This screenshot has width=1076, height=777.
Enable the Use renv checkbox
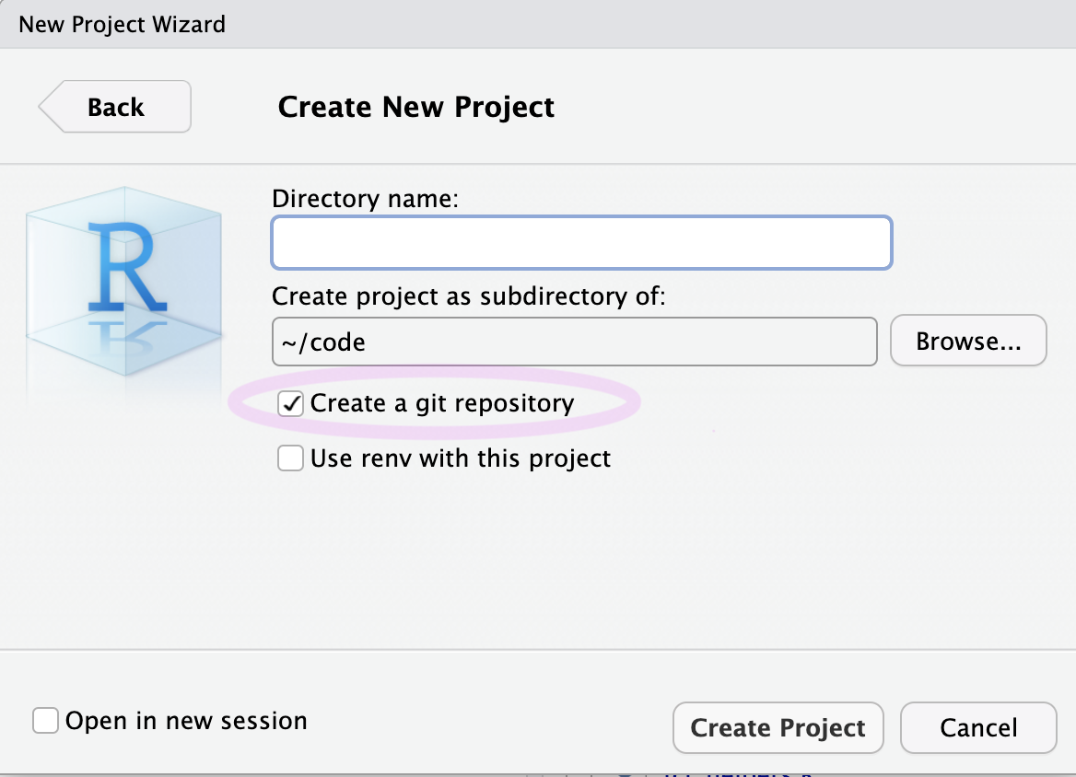point(291,458)
